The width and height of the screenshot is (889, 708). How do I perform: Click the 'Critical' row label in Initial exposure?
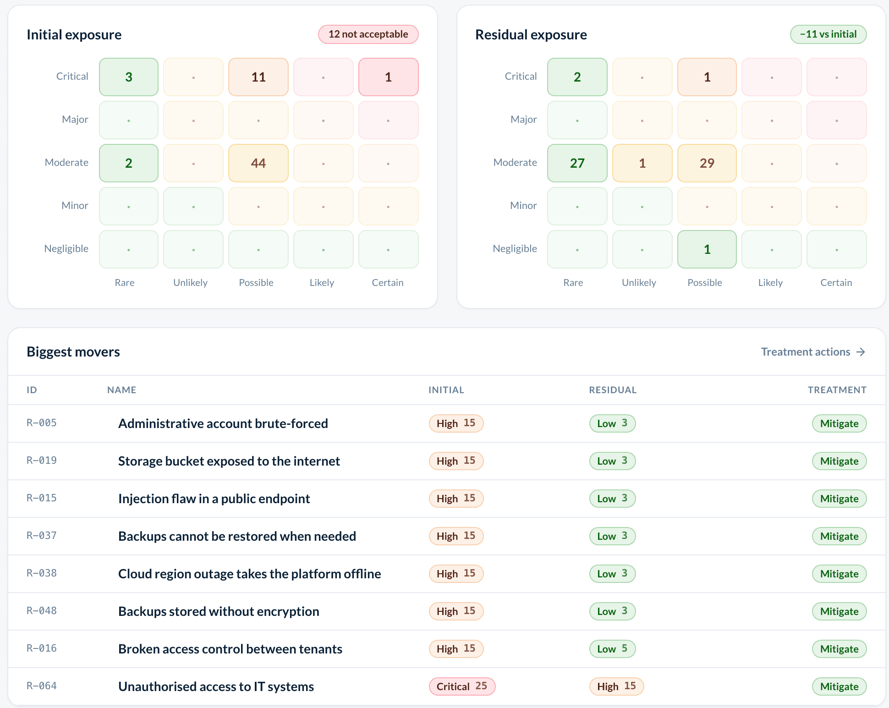72,77
